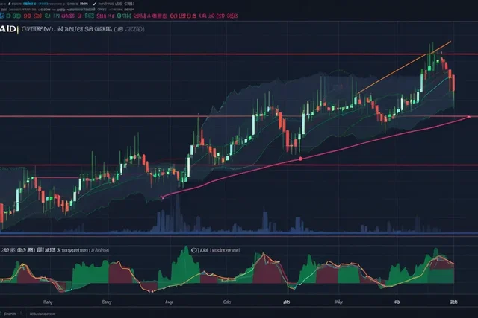Select the right endpoint of the pink trendline
The image size is (478, 318).
468,117
